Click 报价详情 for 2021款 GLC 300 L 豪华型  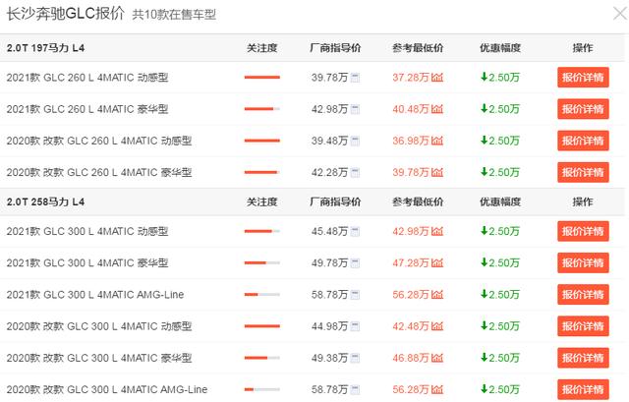click(583, 263)
